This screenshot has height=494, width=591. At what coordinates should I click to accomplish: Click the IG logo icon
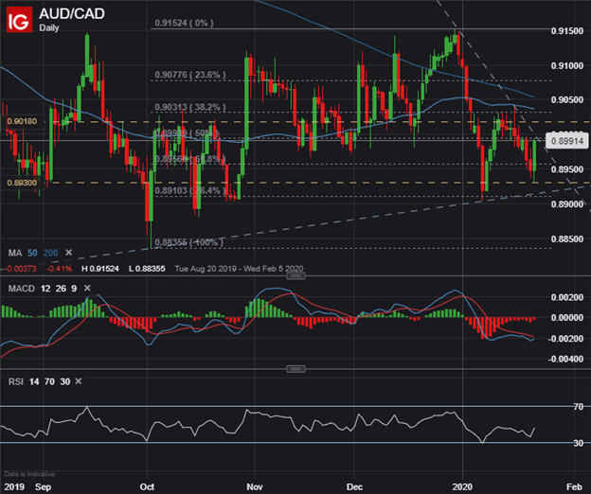tap(19, 20)
